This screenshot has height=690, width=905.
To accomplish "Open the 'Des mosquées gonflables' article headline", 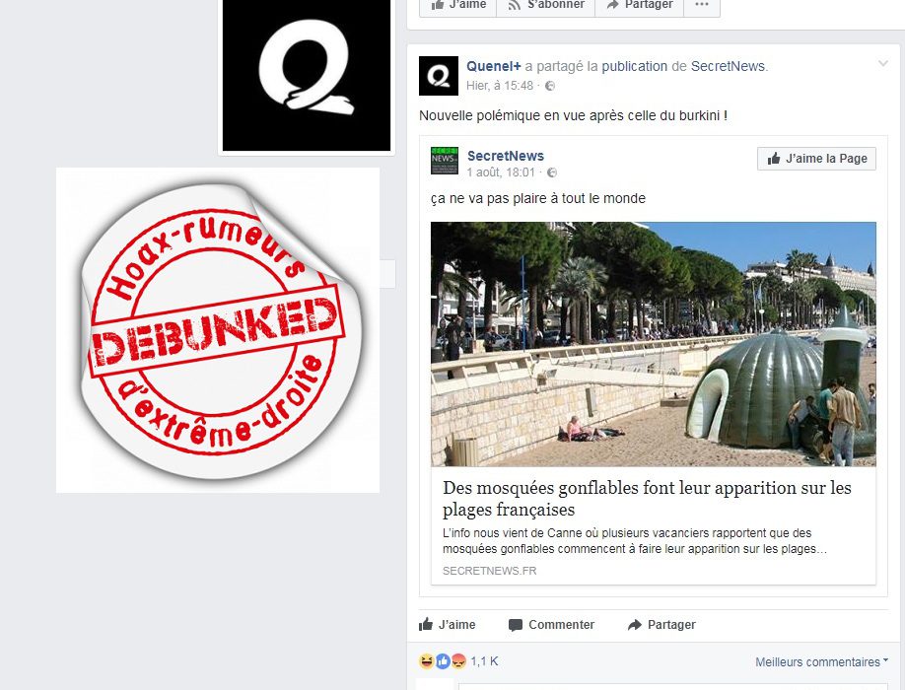I will click(647, 499).
